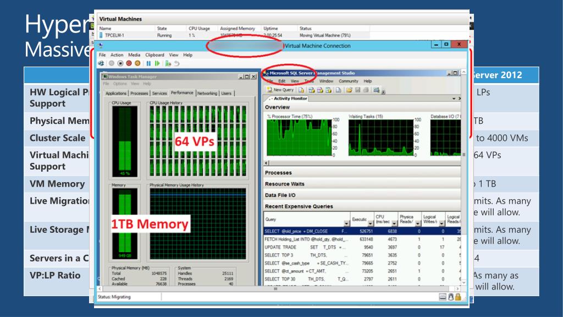Open the Query column filter dropdown
The height and width of the screenshot is (317, 563).
(346, 223)
